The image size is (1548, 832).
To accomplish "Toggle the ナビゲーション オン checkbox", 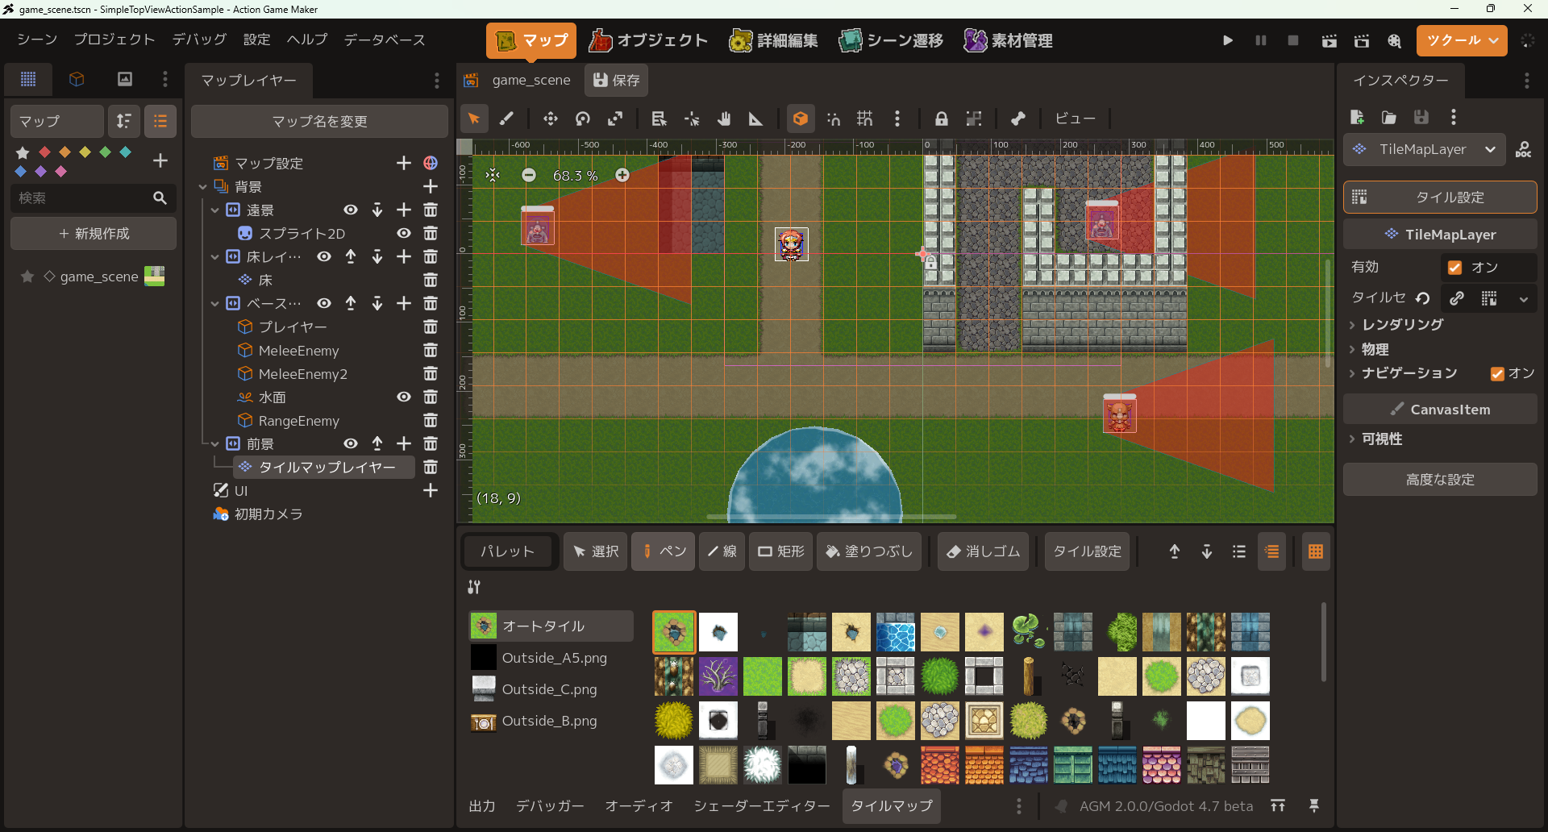I will coord(1497,373).
